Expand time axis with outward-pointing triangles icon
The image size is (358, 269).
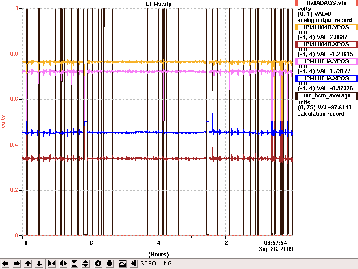click(x=63, y=264)
